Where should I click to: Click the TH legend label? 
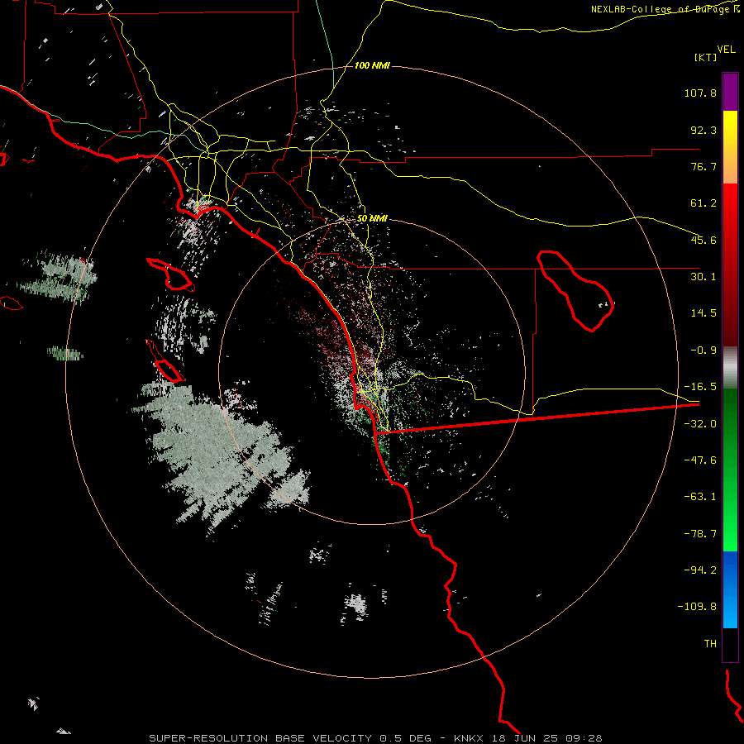(x=710, y=644)
